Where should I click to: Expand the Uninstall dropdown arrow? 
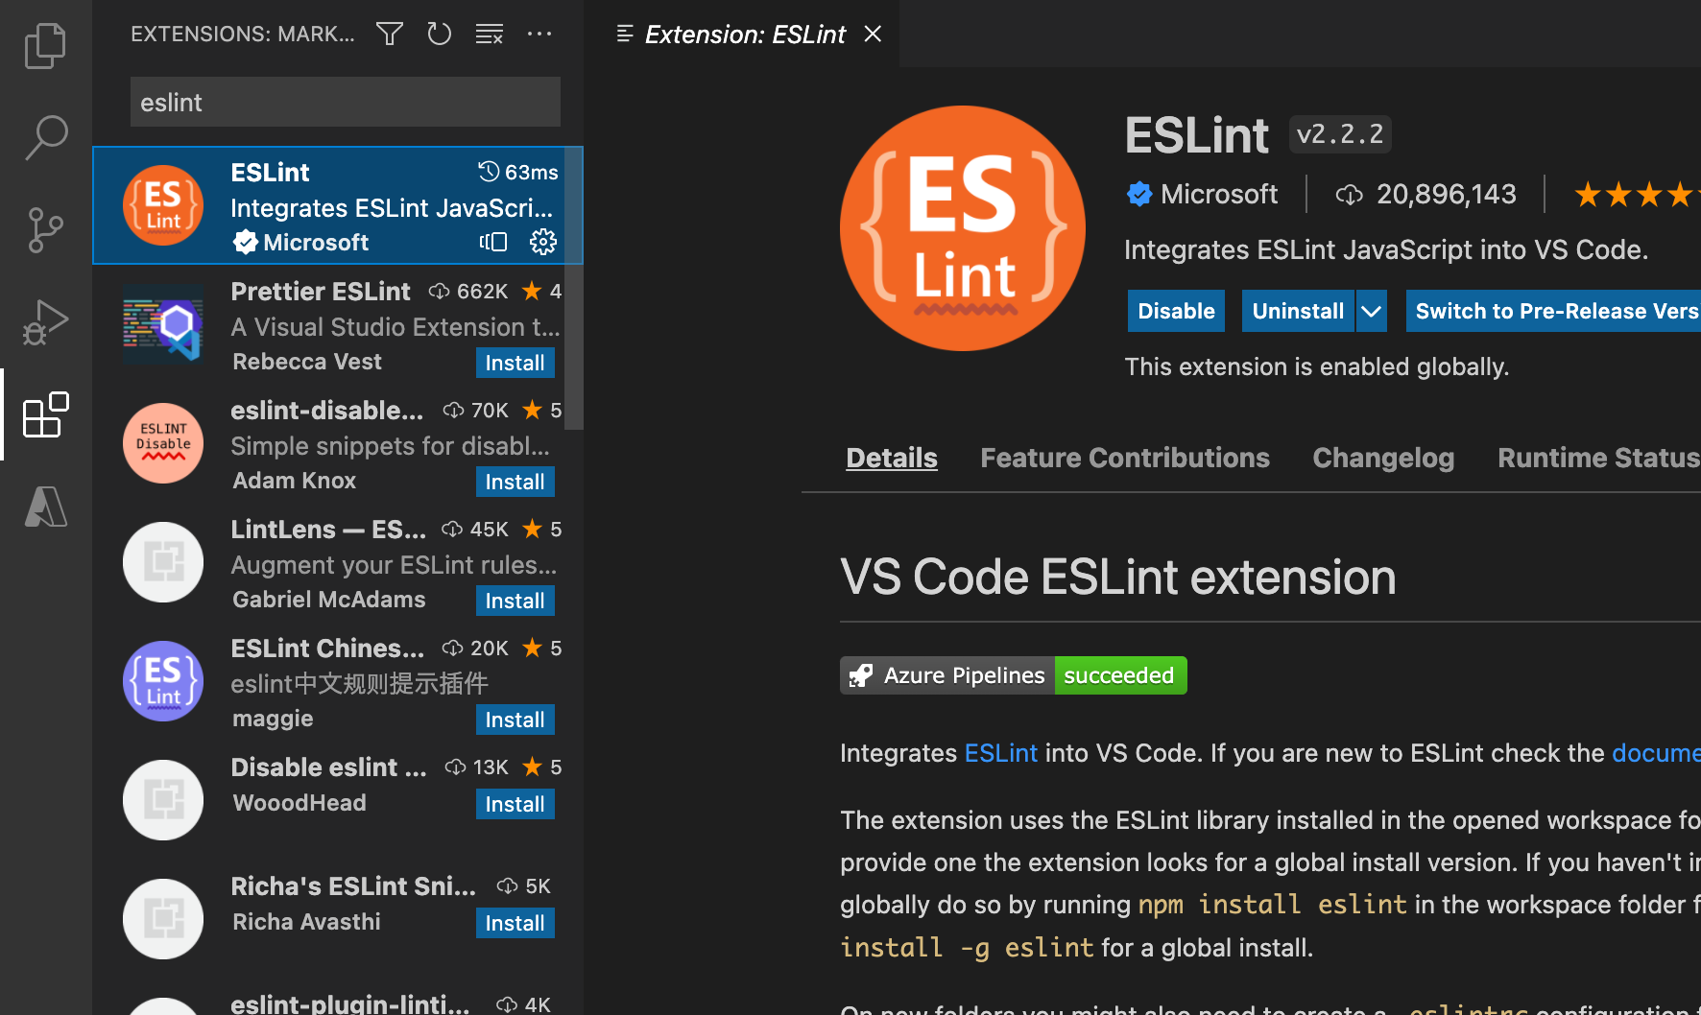(1371, 310)
